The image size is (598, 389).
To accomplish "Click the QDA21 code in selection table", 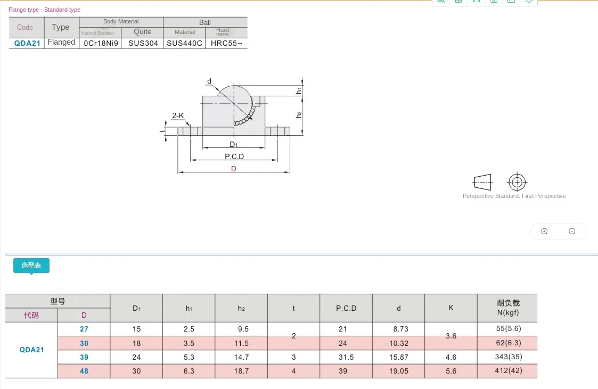I will pos(31,350).
